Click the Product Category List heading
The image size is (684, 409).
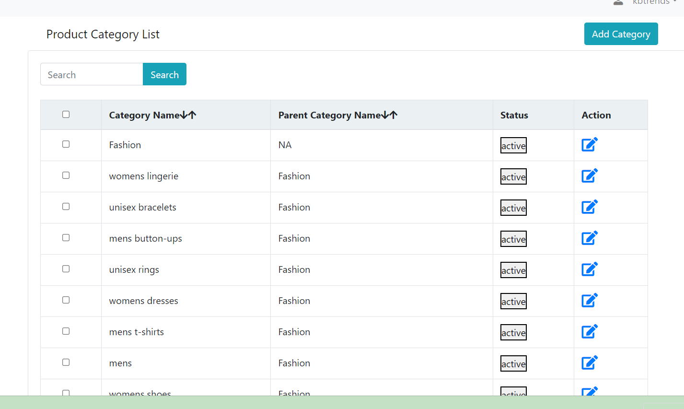coord(103,34)
